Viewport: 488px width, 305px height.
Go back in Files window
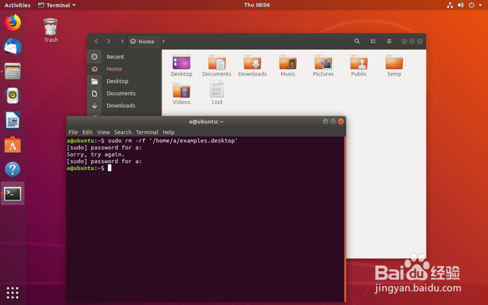97,41
